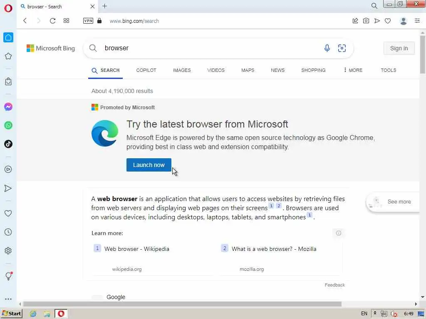
Task: Click the Feedback link
Action: click(335, 285)
